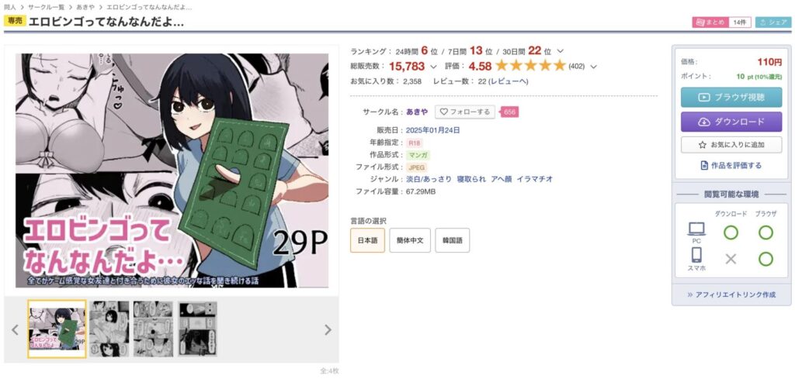Screen dimensions: 795x382
Task: Select 日本語 language option
Action: tap(367, 240)
